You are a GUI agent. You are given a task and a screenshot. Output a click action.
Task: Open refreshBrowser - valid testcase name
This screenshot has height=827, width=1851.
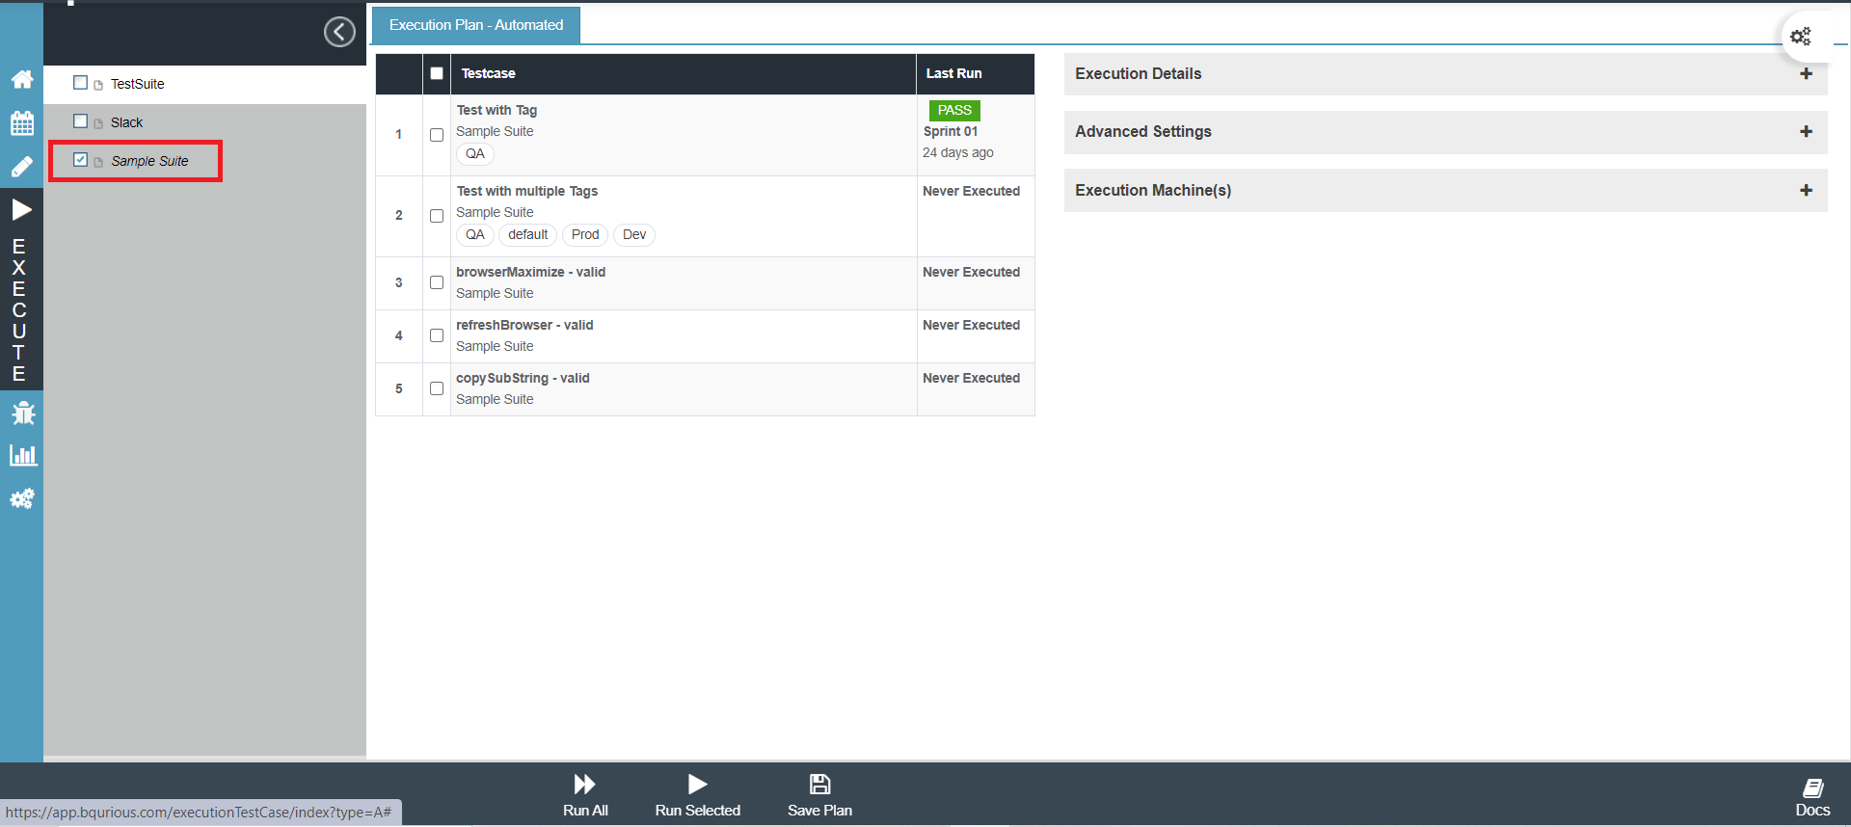tap(524, 326)
